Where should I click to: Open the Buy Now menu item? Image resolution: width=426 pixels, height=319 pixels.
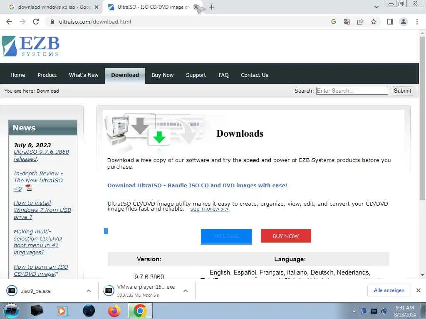pyautogui.click(x=163, y=75)
